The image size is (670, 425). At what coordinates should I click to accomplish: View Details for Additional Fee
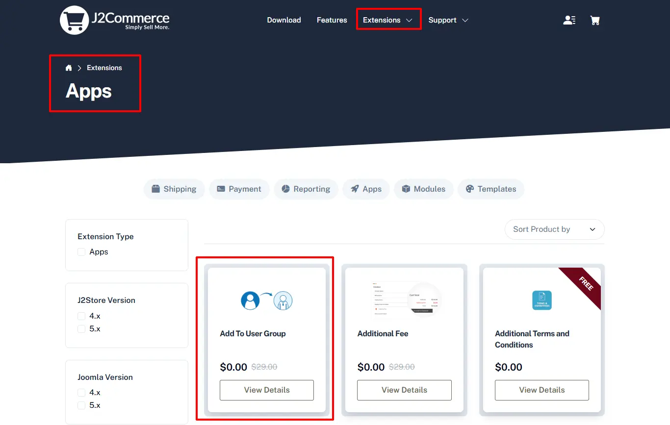[x=404, y=390]
